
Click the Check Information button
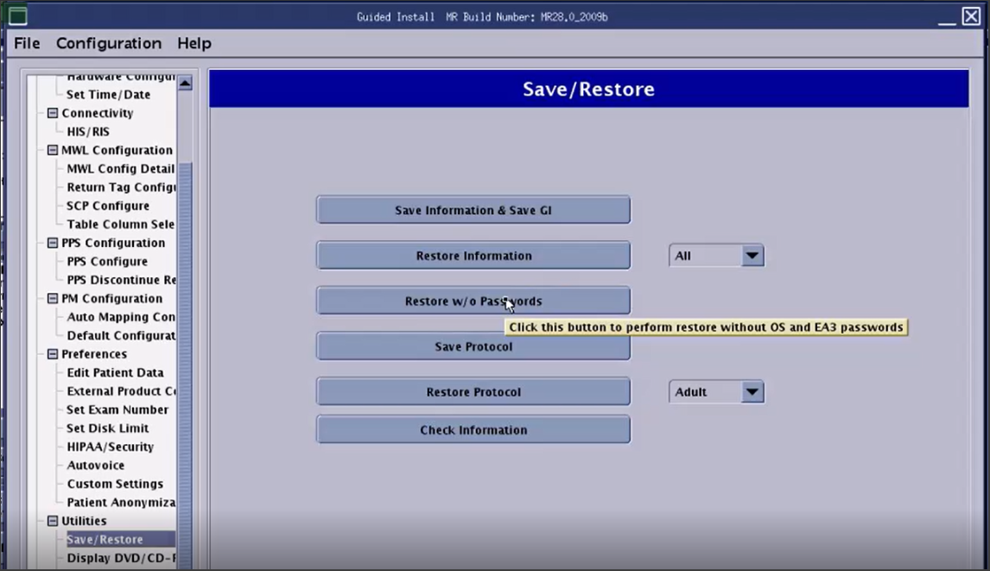click(x=473, y=430)
